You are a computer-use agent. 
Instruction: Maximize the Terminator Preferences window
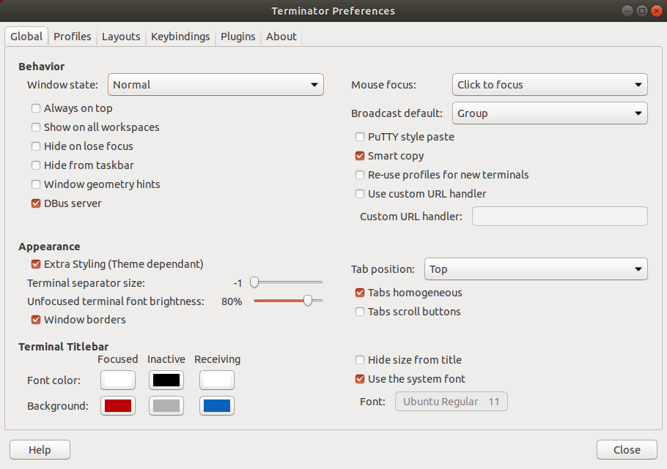(x=642, y=11)
